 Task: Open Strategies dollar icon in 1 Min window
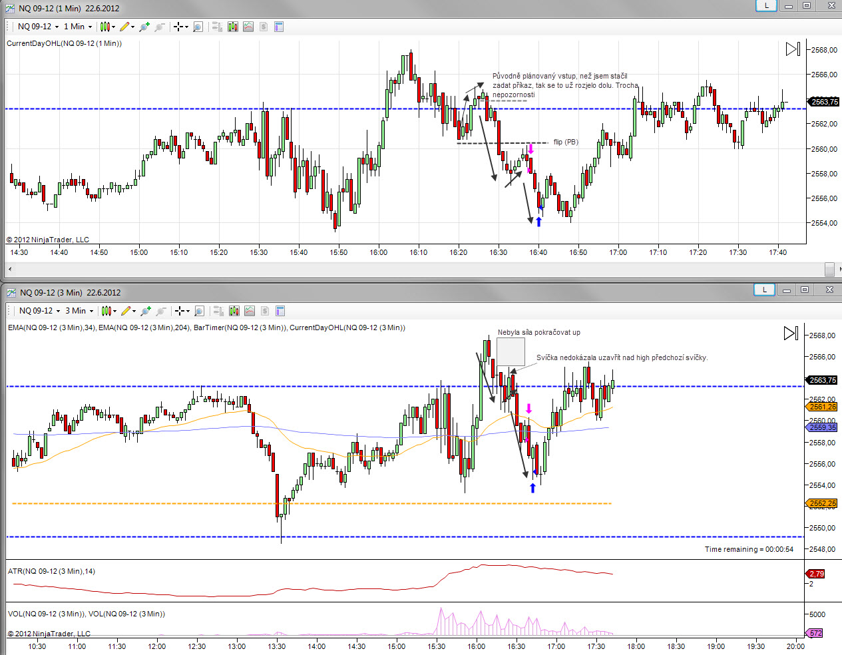[264, 27]
